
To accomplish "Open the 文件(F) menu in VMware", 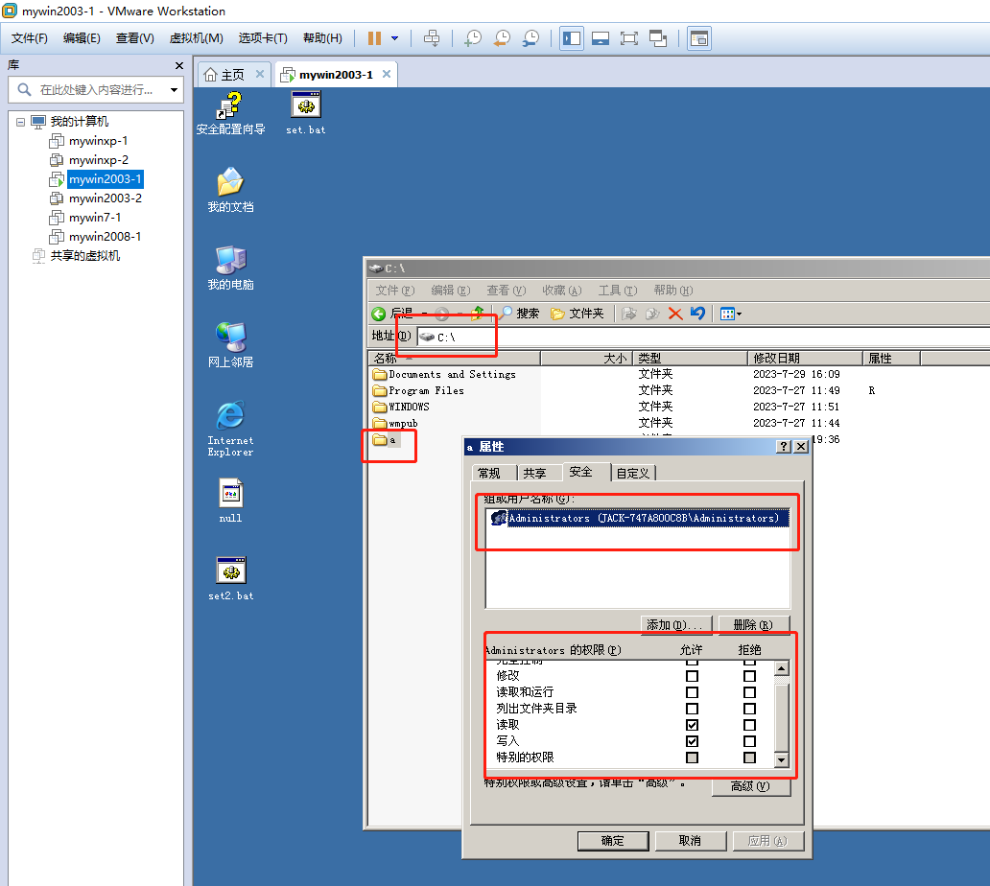I will [x=29, y=38].
